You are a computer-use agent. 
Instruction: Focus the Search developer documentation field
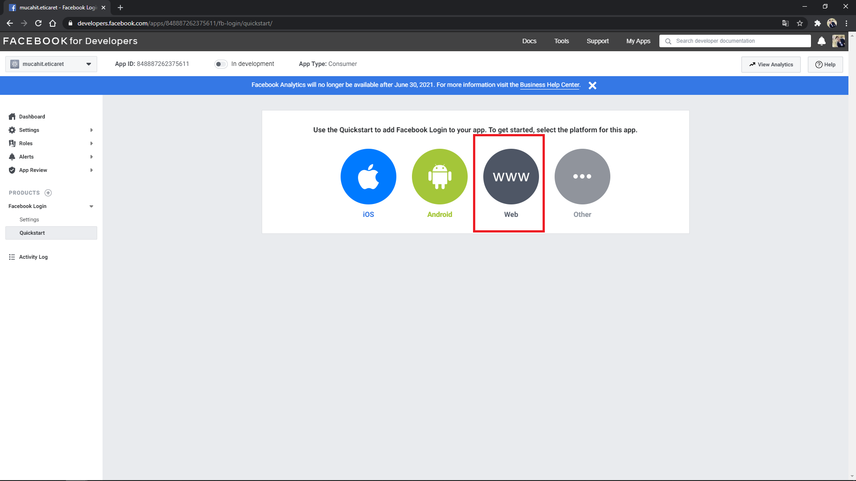(x=735, y=41)
